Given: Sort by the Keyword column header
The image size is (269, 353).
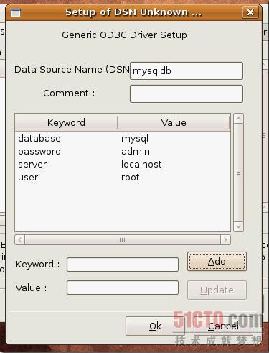Looking at the screenshot, I should pos(66,122).
